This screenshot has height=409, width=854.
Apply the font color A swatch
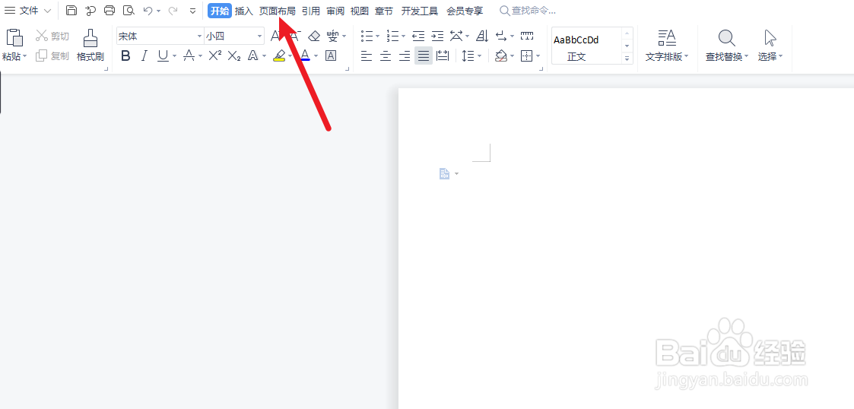(x=305, y=55)
